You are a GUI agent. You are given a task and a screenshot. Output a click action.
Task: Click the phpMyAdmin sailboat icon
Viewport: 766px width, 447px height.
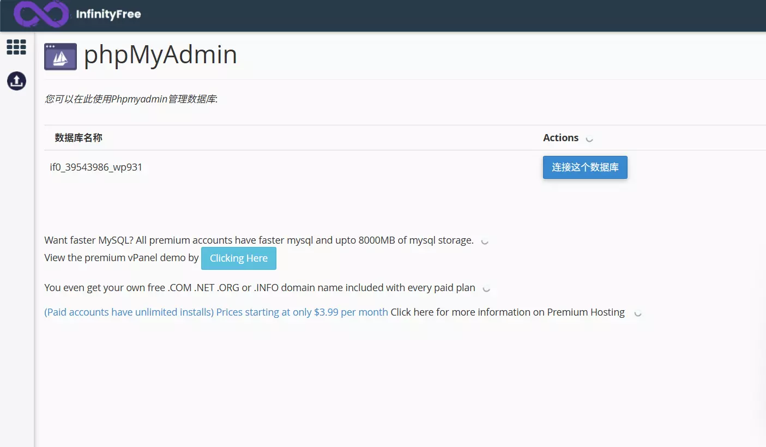tap(60, 56)
